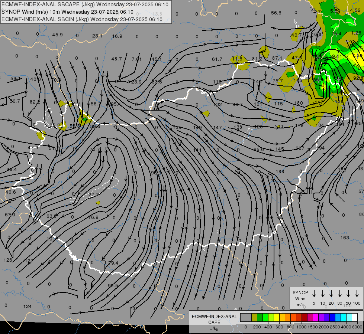Click the 79.4 value on the map
This screenshot has height=334, width=364.
(113, 263)
